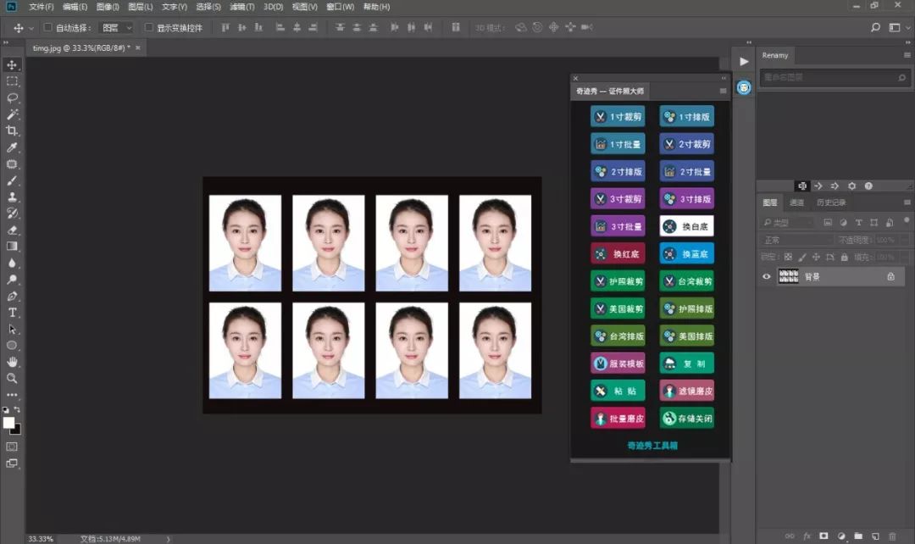Click the 背景 layer thumbnail
This screenshot has width=915, height=544.
(788, 276)
